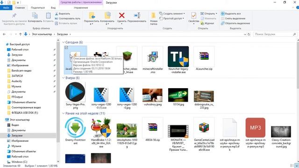Select the Enemy-Front.torrent file
The image size is (299, 168).
coord(75,131)
